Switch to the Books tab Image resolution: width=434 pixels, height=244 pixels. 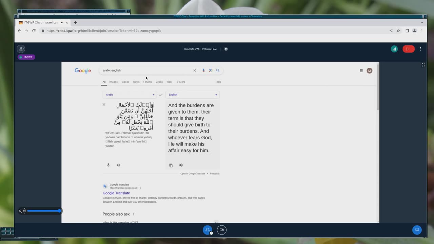click(159, 82)
